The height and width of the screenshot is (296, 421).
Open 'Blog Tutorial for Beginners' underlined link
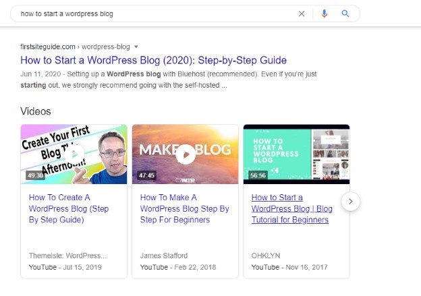[x=292, y=208]
